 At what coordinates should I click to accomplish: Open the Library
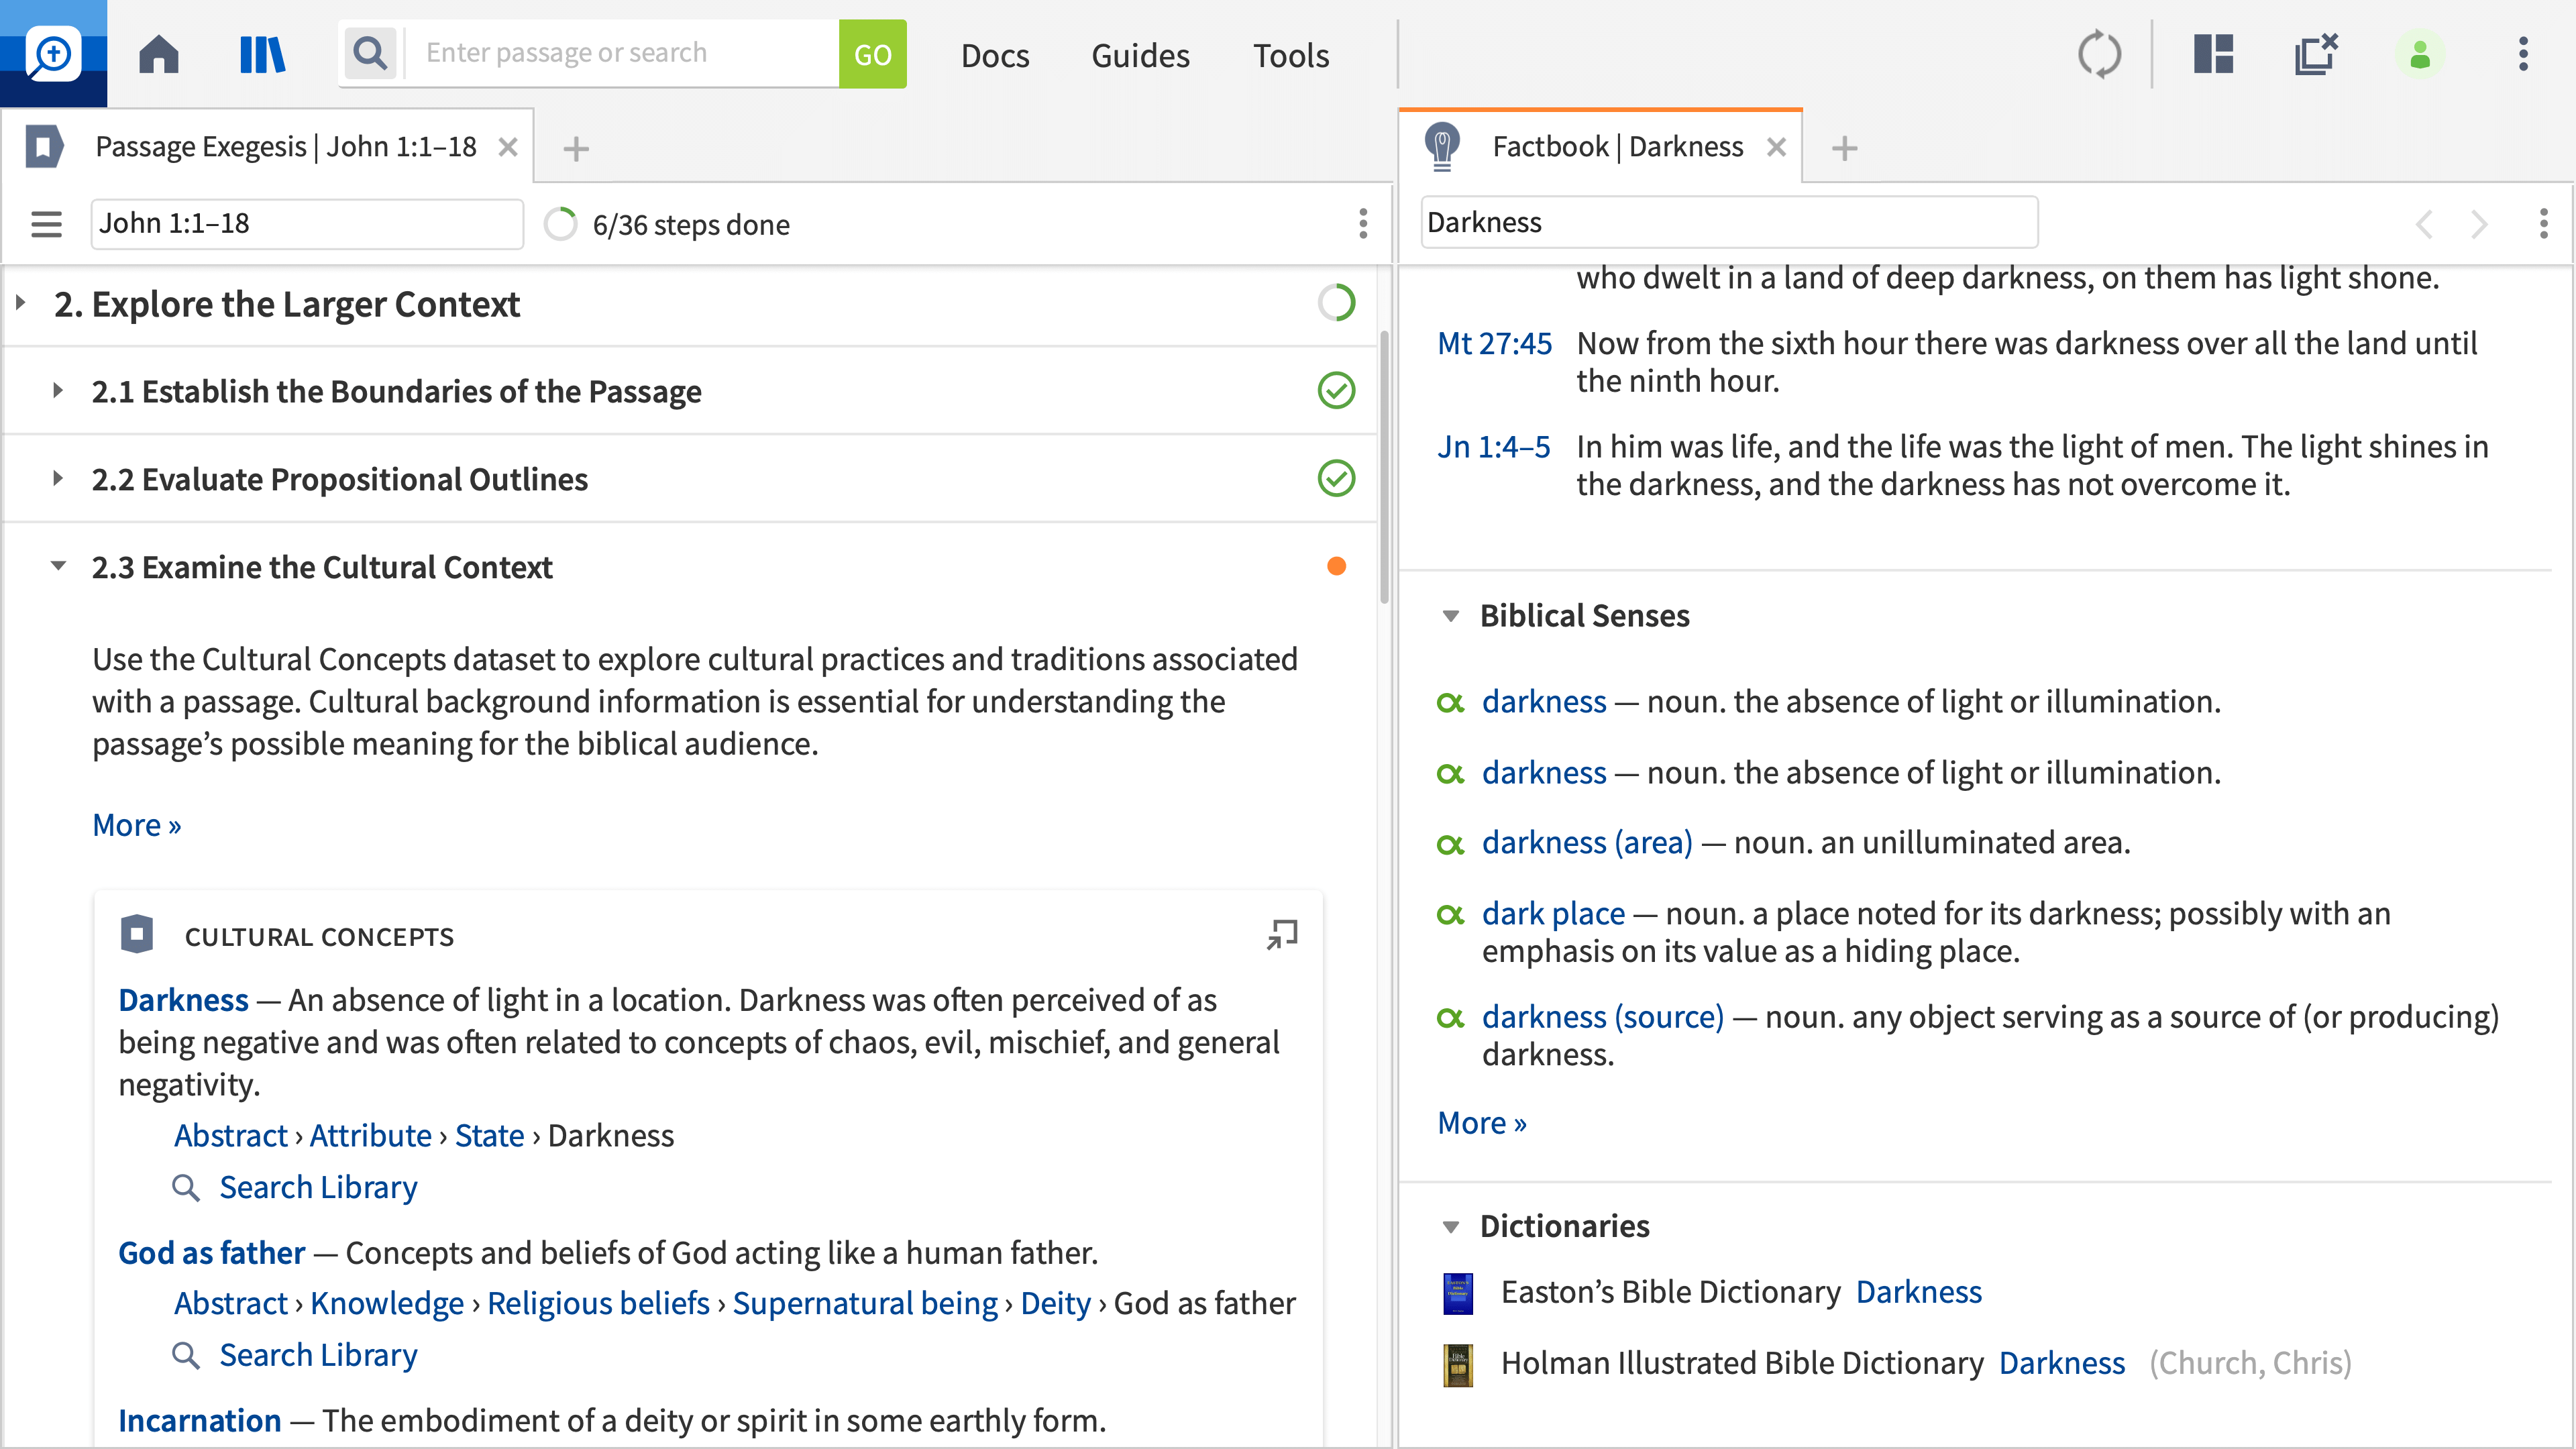click(262, 54)
